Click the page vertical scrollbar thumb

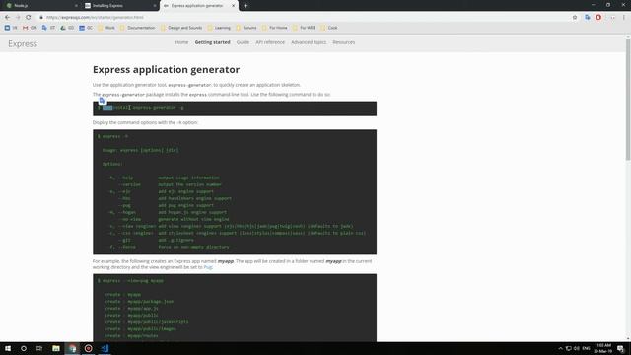point(628,100)
